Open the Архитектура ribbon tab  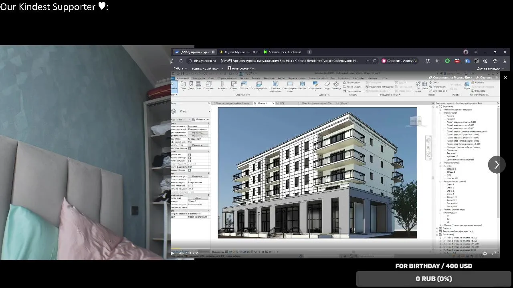pyautogui.click(x=183, y=78)
